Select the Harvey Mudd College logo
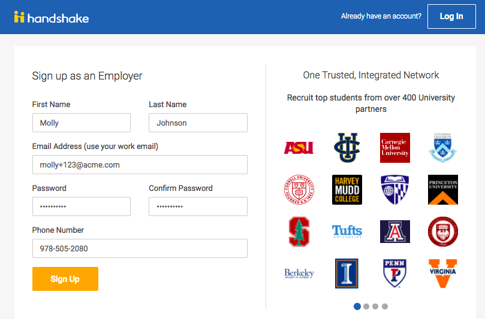The height and width of the screenshot is (319, 485). click(x=347, y=190)
